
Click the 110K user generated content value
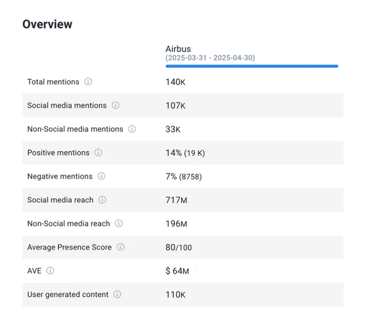tap(176, 295)
